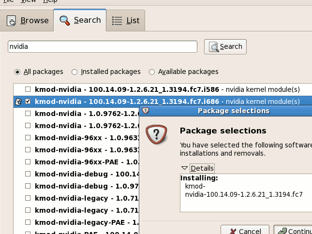The width and height of the screenshot is (312, 234).
Task: Select the Available packages radio option
Action: (x=152, y=72)
